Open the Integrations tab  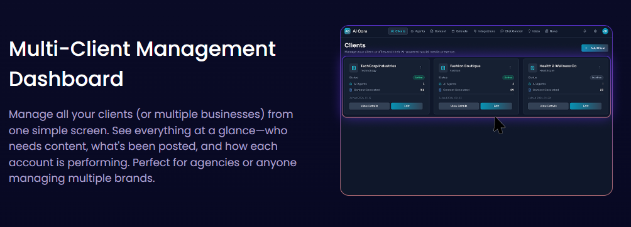pos(485,31)
